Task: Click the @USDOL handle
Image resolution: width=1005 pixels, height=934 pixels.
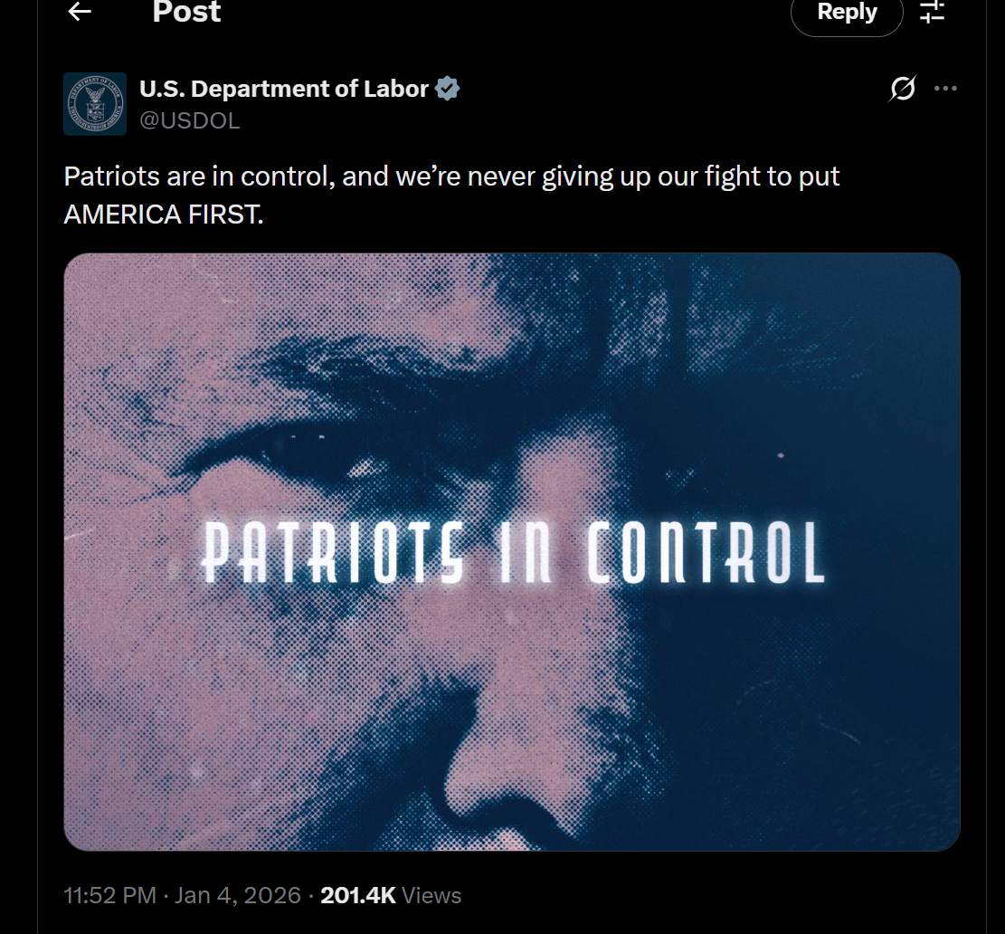Action: point(190,120)
